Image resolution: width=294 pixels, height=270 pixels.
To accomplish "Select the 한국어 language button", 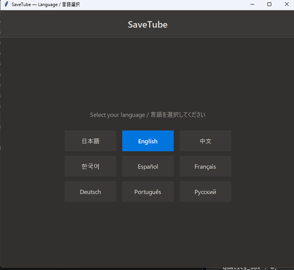I will click(91, 166).
